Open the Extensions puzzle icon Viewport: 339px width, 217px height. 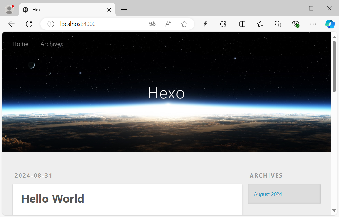click(x=223, y=24)
